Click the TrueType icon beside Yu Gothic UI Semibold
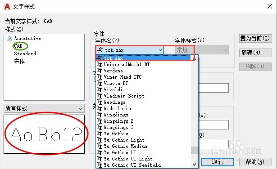Screen dimensions: 277x169 pyautogui.click(x=100, y=165)
